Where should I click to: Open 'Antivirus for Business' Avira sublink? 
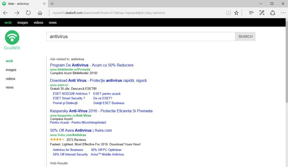pos(68,150)
